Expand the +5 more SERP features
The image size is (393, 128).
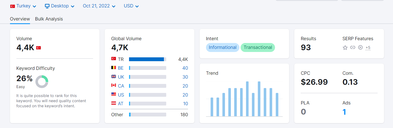point(368,48)
